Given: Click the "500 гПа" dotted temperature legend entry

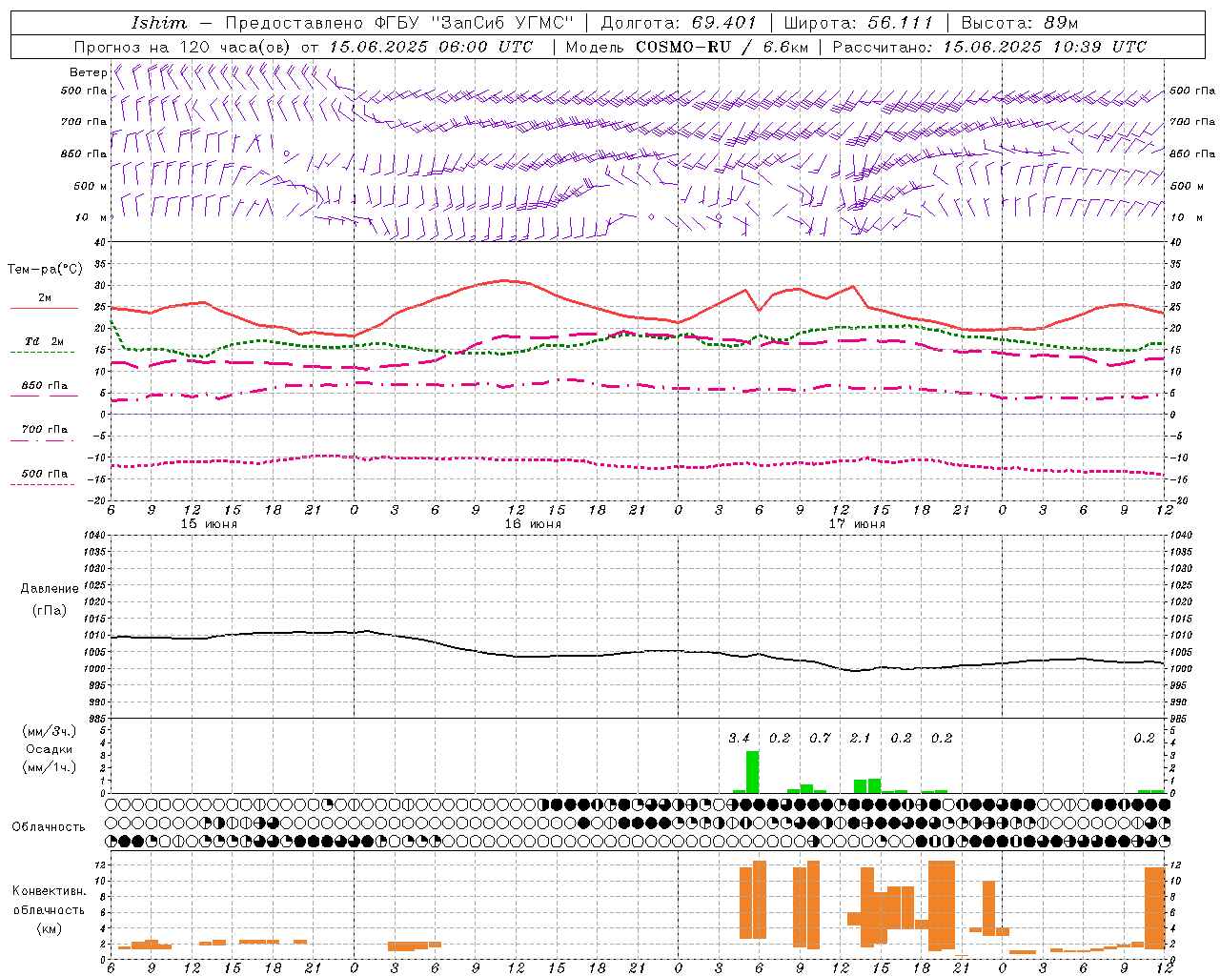Looking at the screenshot, I should point(44,477).
